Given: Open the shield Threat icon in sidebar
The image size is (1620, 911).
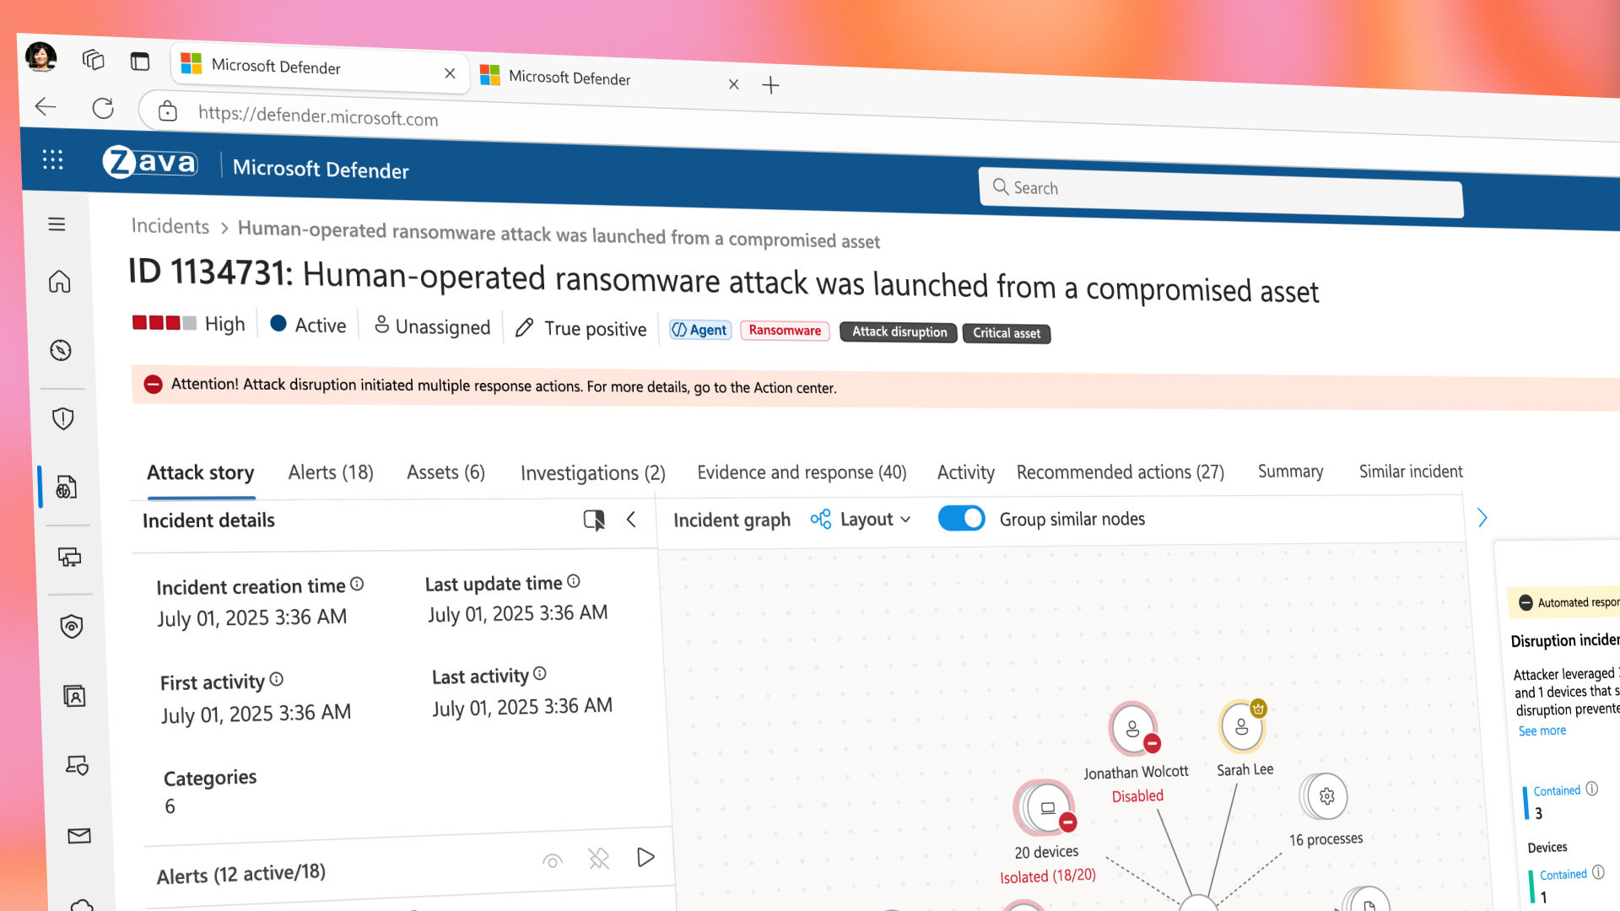Looking at the screenshot, I should (x=63, y=418).
